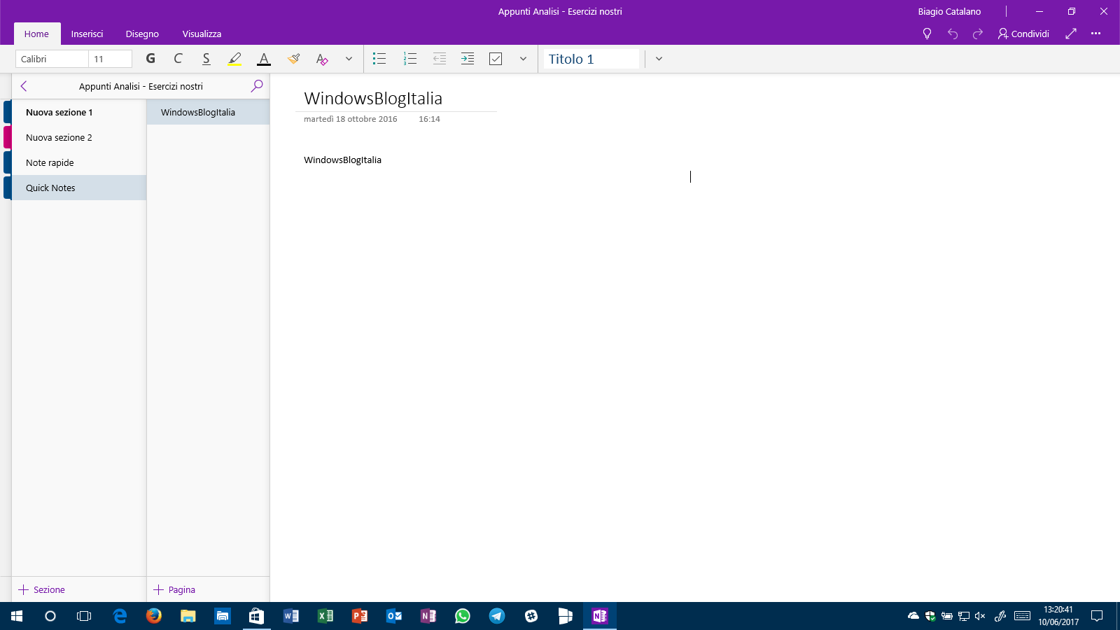This screenshot has height=630, width=1120.
Task: Open the three-dots more options menu
Action: 1095,34
